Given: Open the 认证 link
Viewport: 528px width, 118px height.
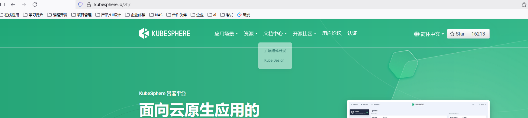Looking at the screenshot, I should [352, 33].
